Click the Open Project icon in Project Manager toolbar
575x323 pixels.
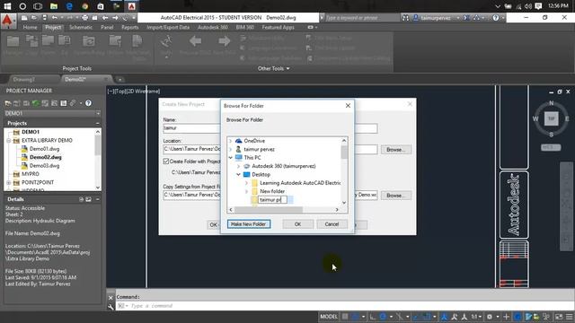coord(8,103)
